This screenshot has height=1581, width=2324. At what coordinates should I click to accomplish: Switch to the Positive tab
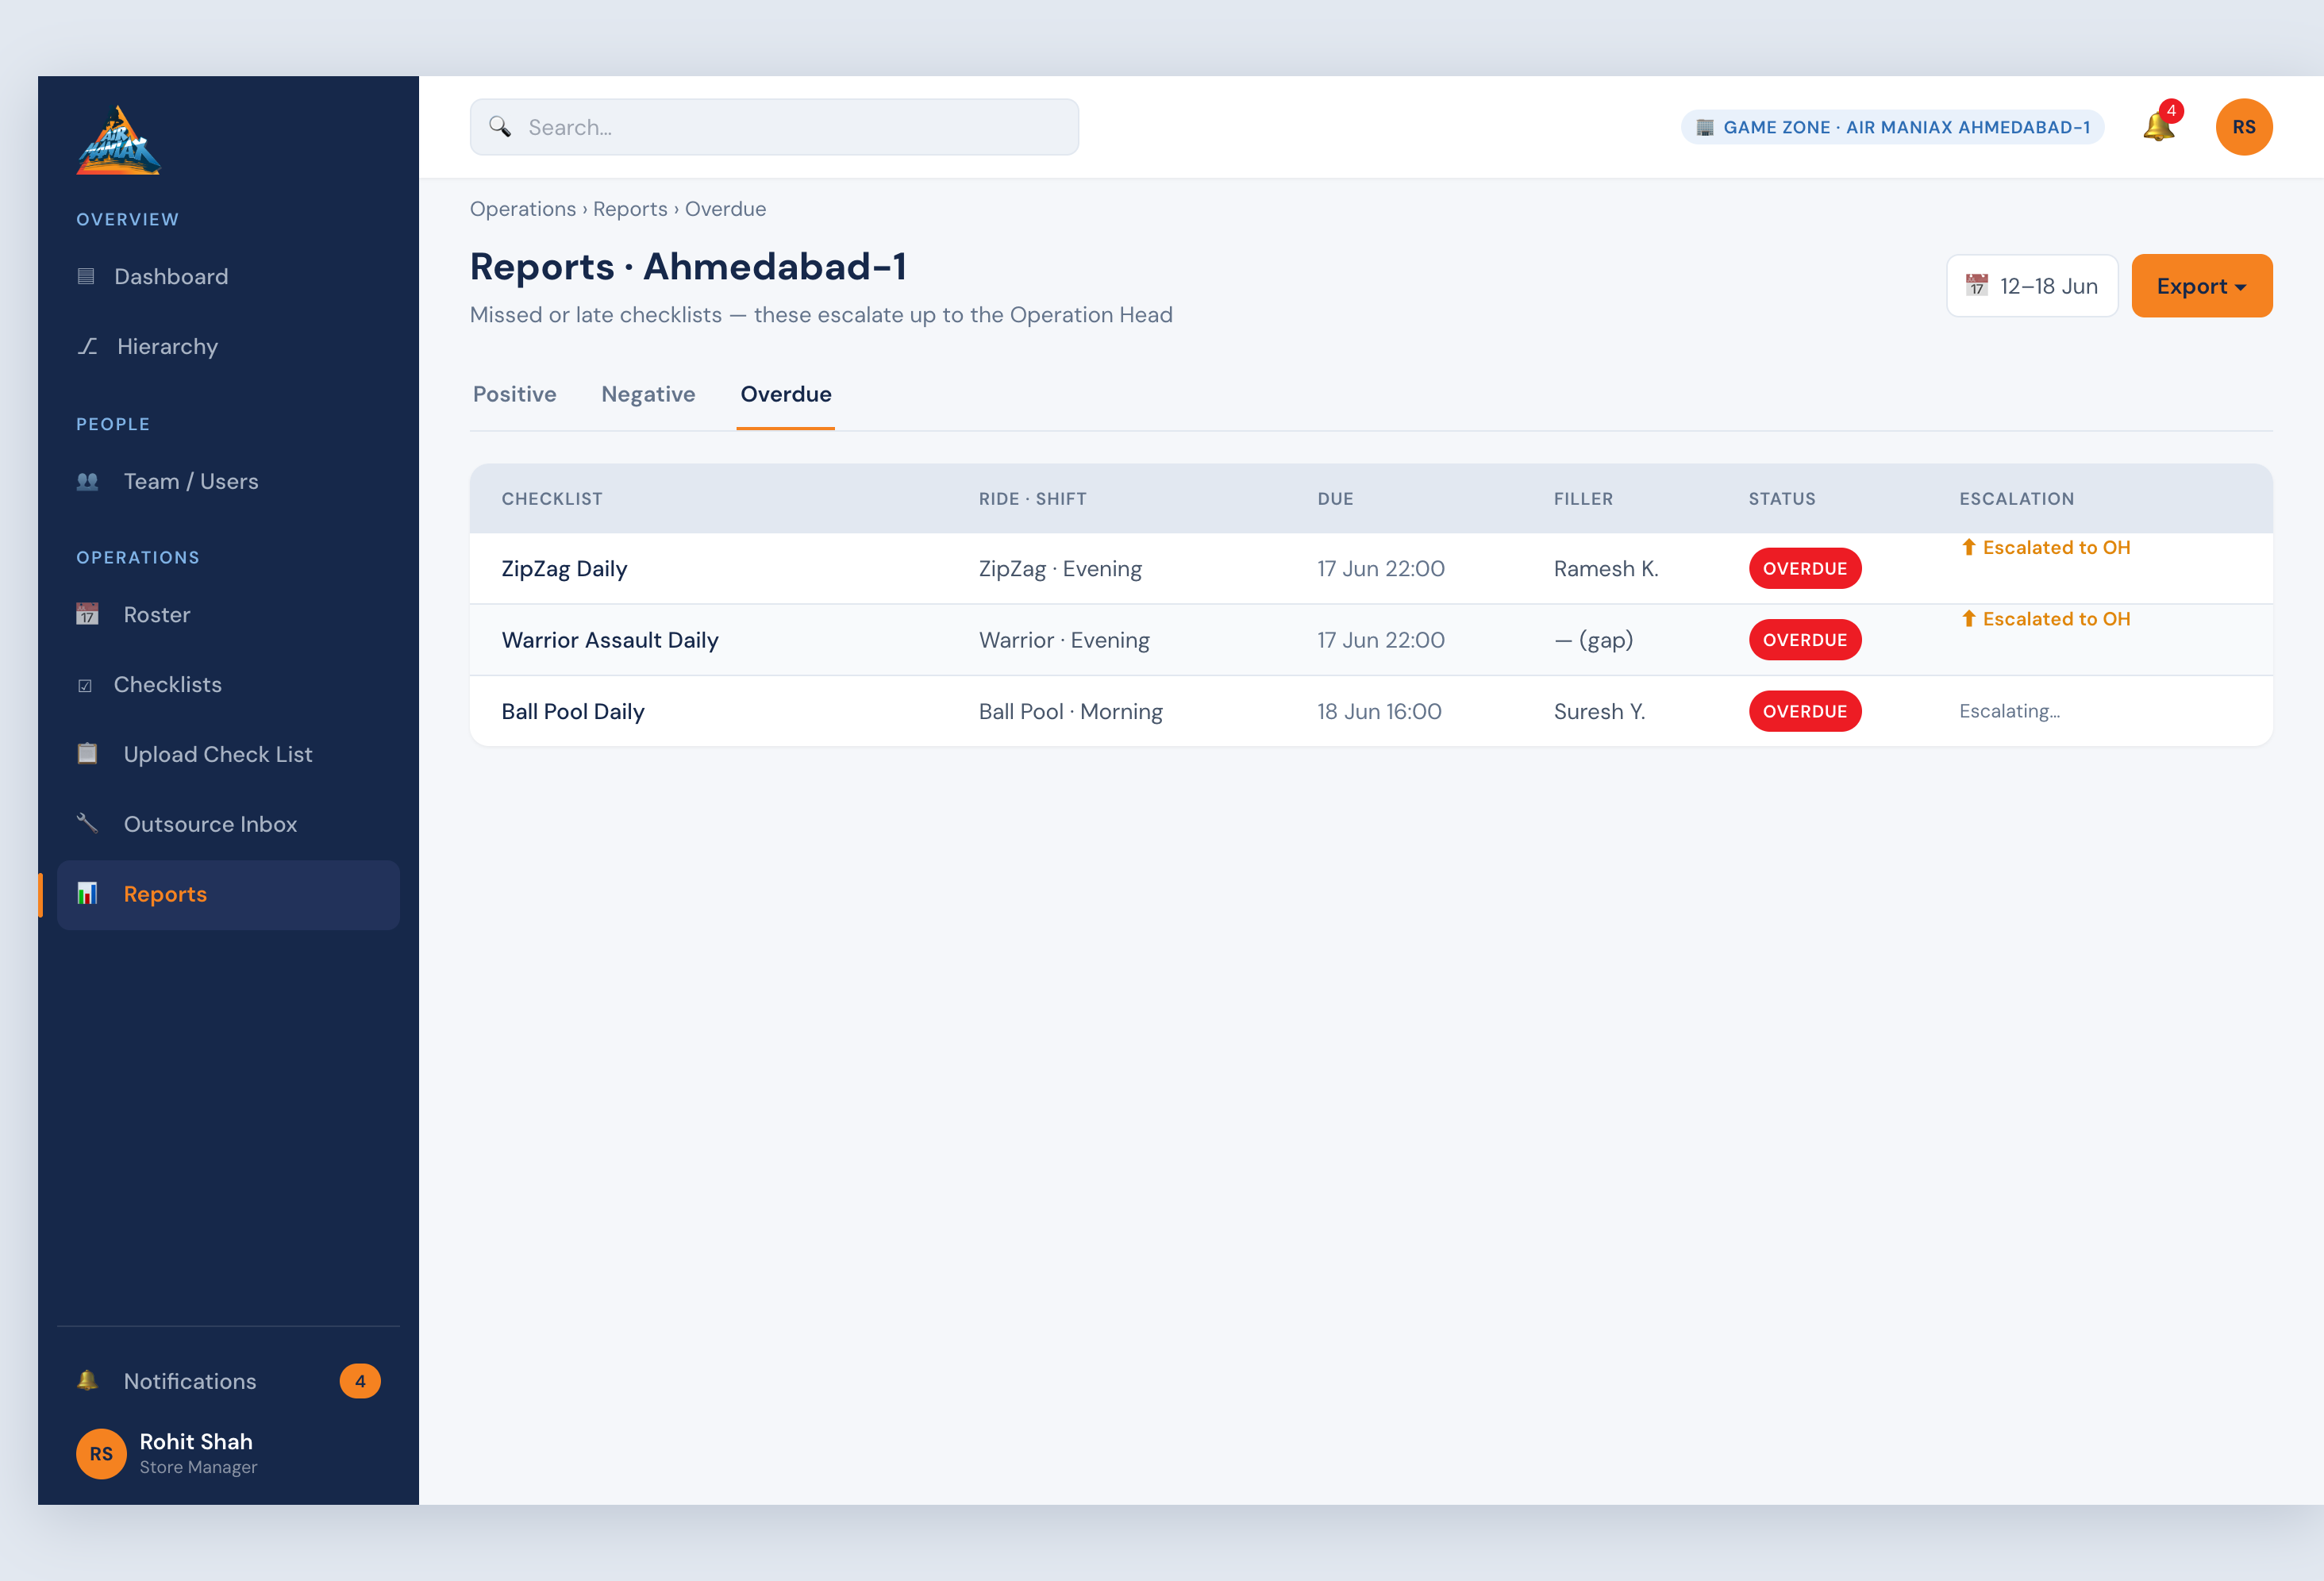pyautogui.click(x=514, y=394)
